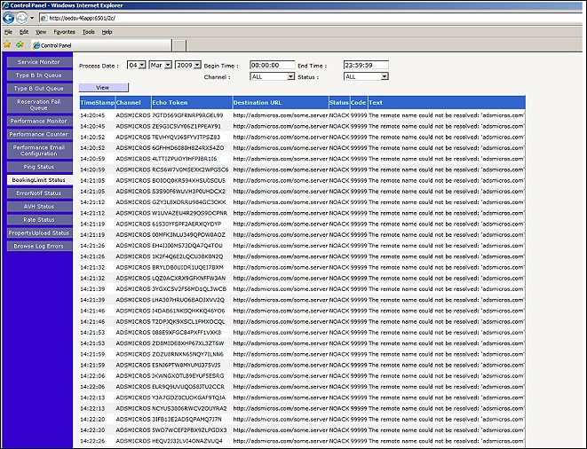587x449 pixels.
Task: Click the browser address bar
Action: 266,18
